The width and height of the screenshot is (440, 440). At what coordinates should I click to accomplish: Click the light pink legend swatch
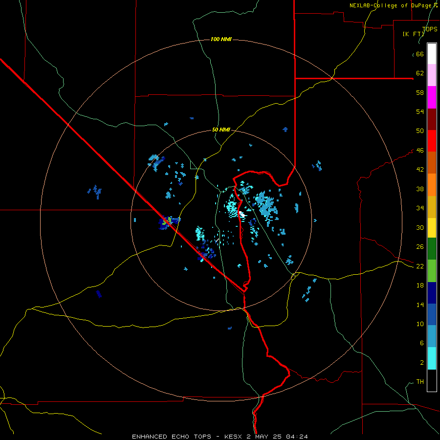pos(432,75)
